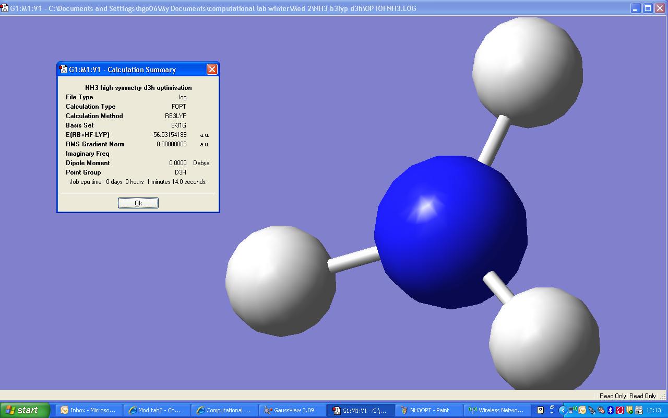
Task: Click the system clock showing 12:13
Action: click(653, 410)
